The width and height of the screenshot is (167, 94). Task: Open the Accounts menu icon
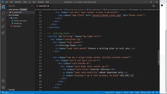[3, 81]
